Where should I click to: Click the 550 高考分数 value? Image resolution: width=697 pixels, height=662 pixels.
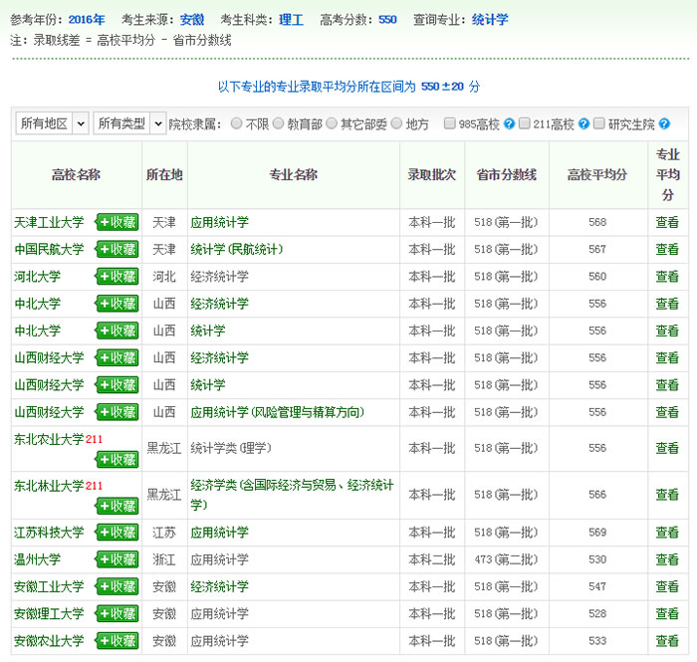[x=387, y=20]
